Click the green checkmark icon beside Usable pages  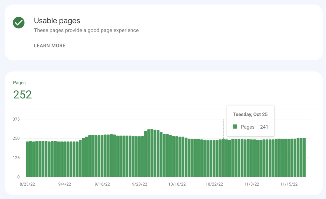click(x=19, y=23)
